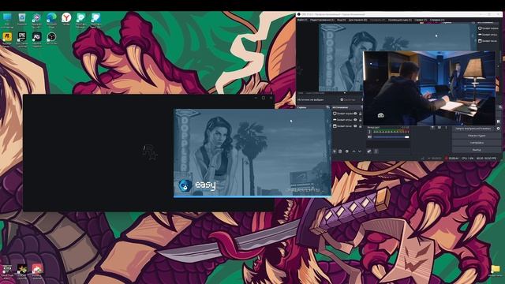The image size is (505, 284).
Task: Open the Сервис menu in OBS
Action: click(x=421, y=20)
